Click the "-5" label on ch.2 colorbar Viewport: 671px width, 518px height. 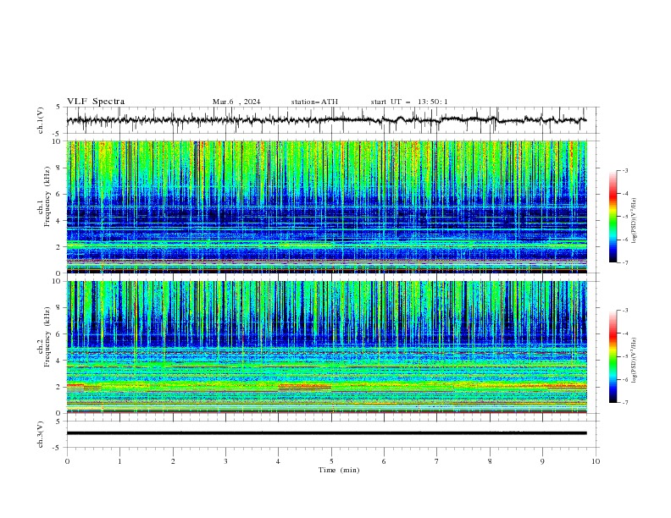[625, 356]
